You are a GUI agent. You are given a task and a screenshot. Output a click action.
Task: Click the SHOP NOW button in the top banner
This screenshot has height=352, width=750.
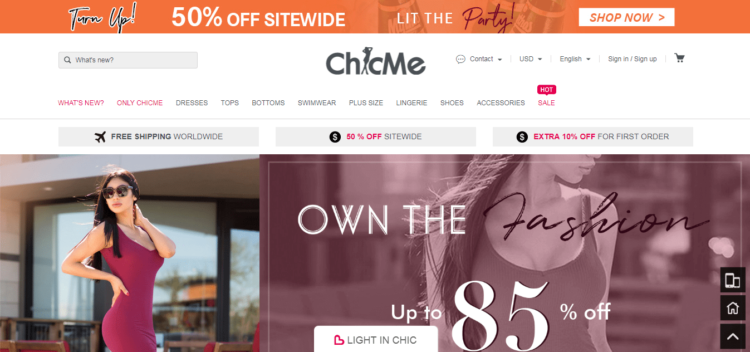[626, 17]
